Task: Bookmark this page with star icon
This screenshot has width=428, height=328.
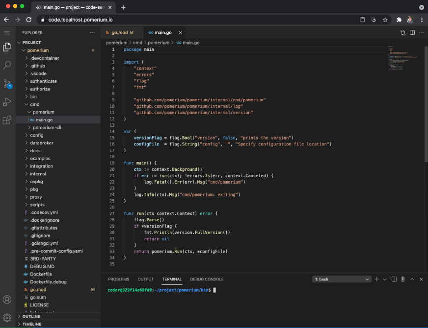Action: (x=385, y=20)
